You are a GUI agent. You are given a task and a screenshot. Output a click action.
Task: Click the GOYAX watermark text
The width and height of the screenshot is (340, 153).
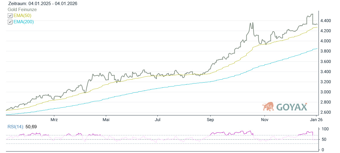[292, 107]
